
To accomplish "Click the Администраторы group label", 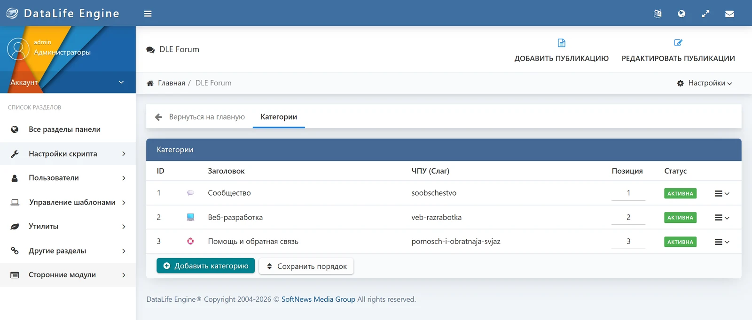I will point(62,53).
